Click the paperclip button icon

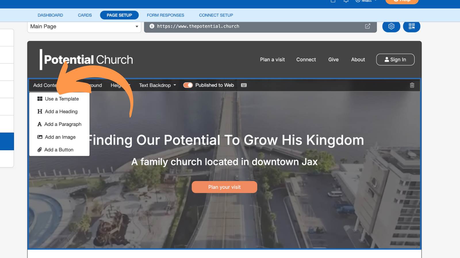[x=40, y=150]
